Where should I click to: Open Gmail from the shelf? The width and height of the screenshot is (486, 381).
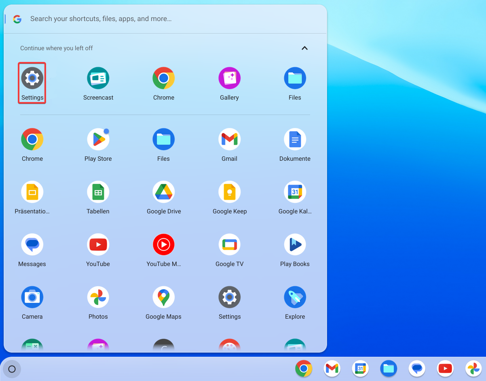click(x=332, y=368)
